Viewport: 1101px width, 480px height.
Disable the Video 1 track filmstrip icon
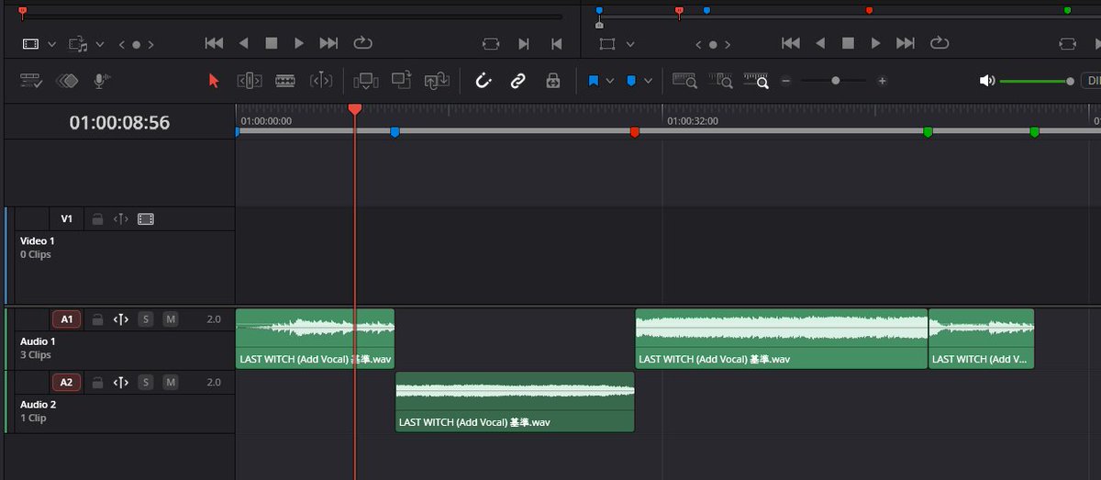tap(145, 218)
